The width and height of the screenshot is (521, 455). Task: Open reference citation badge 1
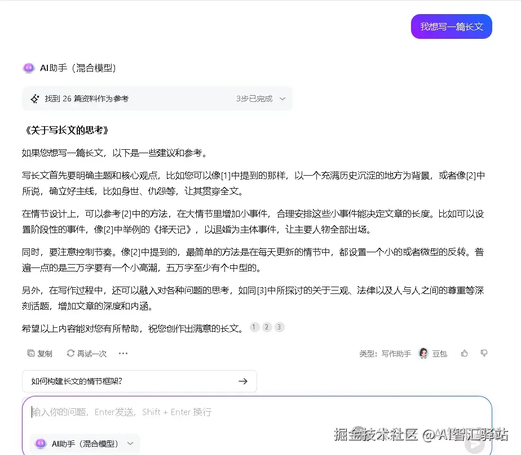point(254,327)
